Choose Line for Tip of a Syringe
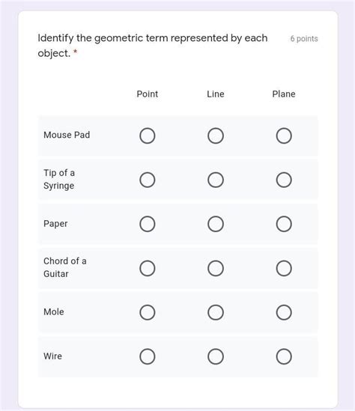The width and height of the screenshot is (355, 411). tap(216, 180)
